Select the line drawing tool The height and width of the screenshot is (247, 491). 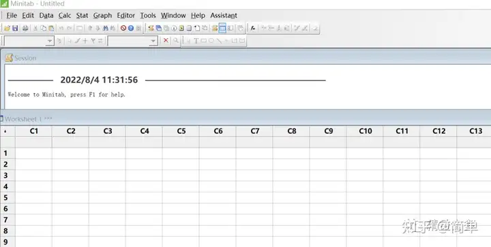click(x=219, y=41)
